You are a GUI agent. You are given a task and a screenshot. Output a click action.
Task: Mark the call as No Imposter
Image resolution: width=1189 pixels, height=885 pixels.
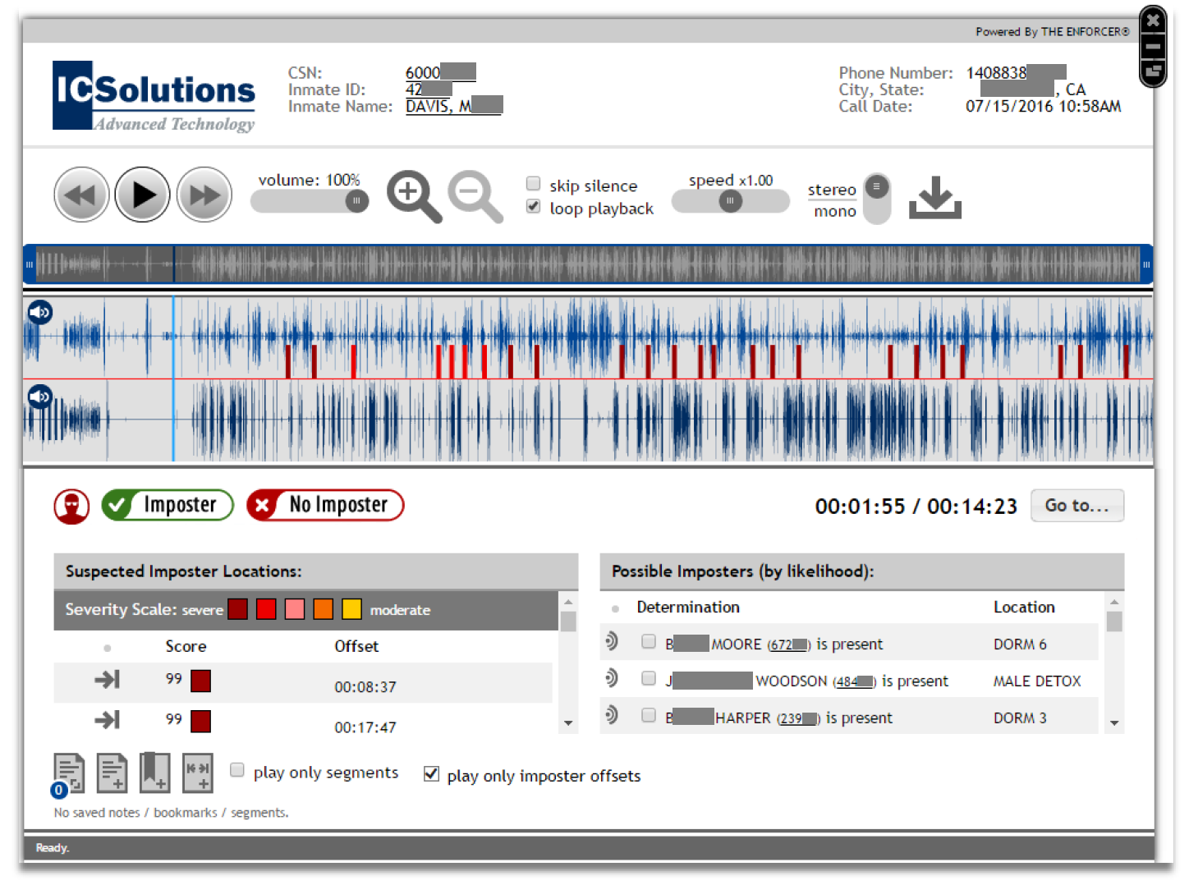[x=325, y=505]
